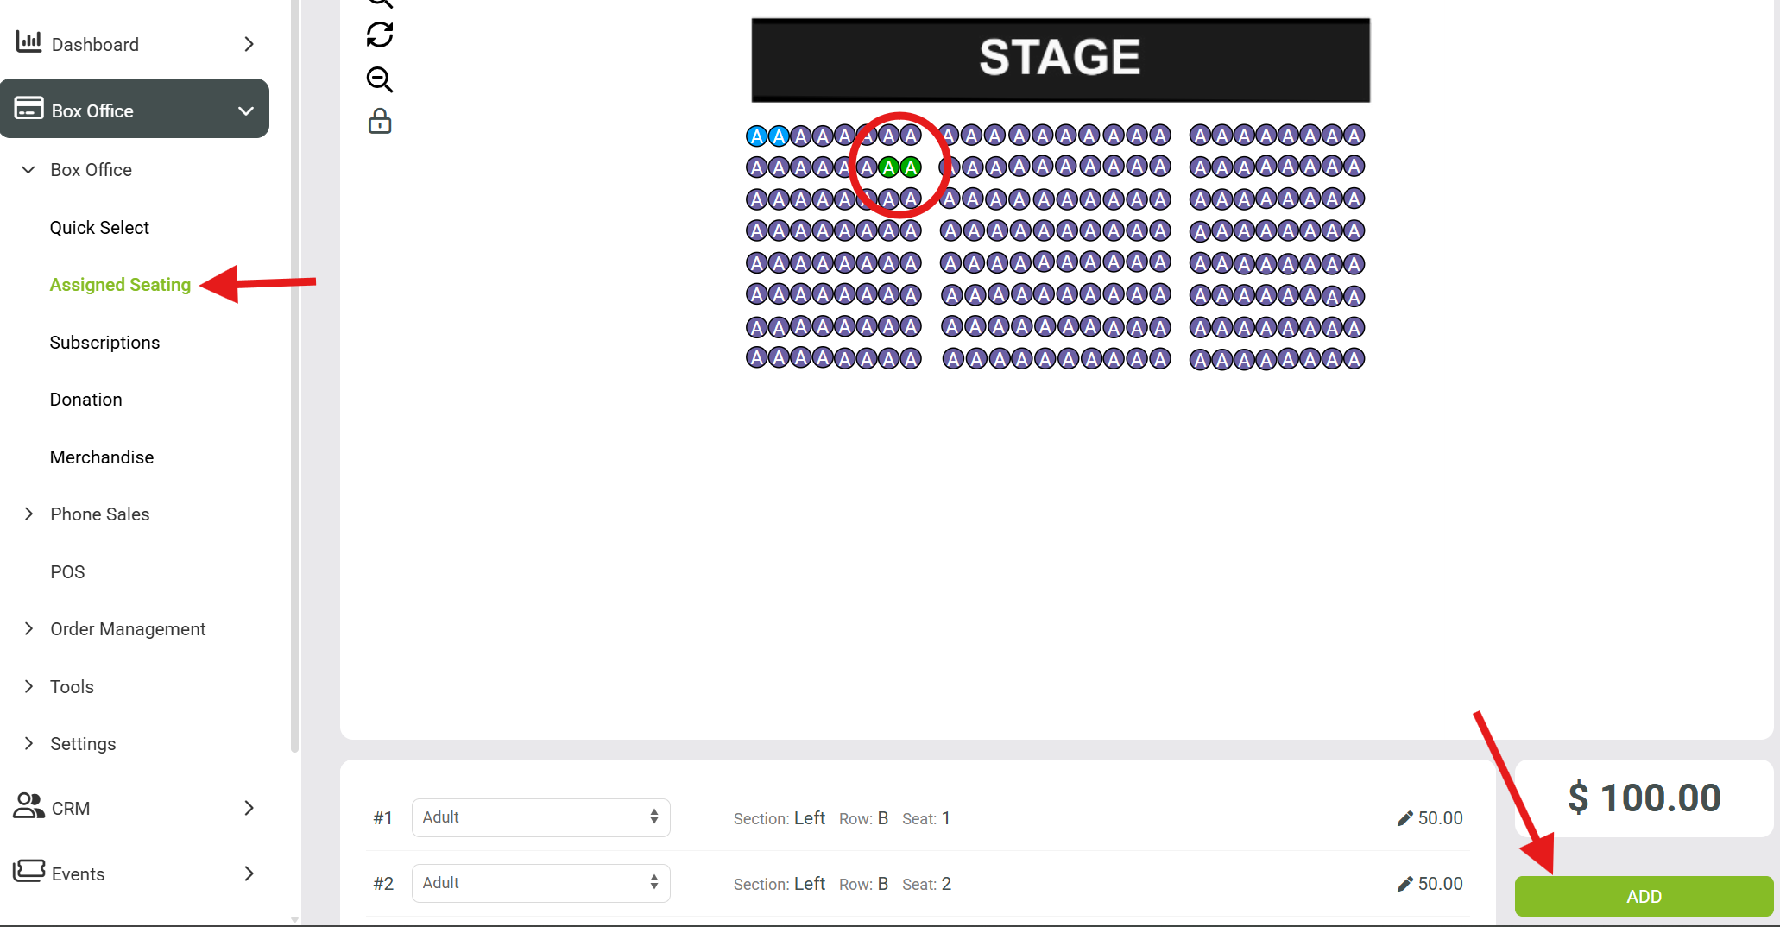Edit price pencil icon for ticket #1
1780x927 pixels.
(1405, 818)
